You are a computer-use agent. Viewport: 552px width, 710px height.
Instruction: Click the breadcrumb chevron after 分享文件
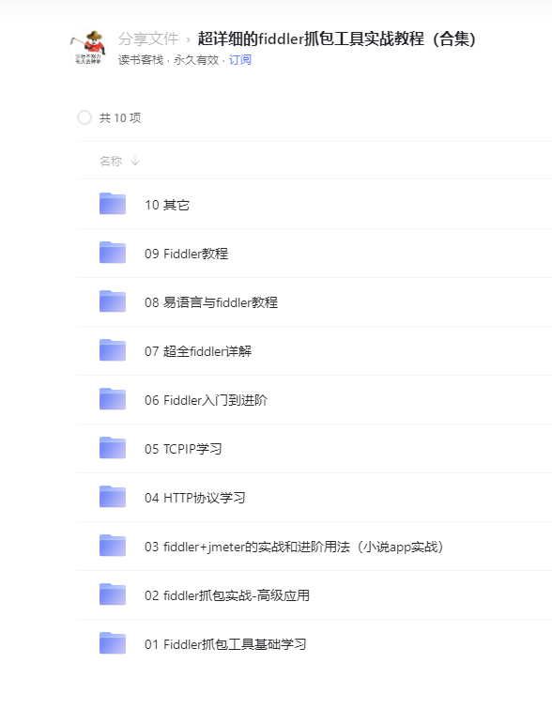[x=188, y=39]
